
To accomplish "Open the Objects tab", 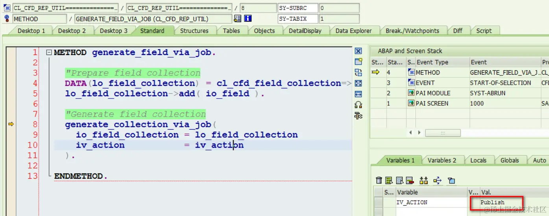I will point(264,31).
